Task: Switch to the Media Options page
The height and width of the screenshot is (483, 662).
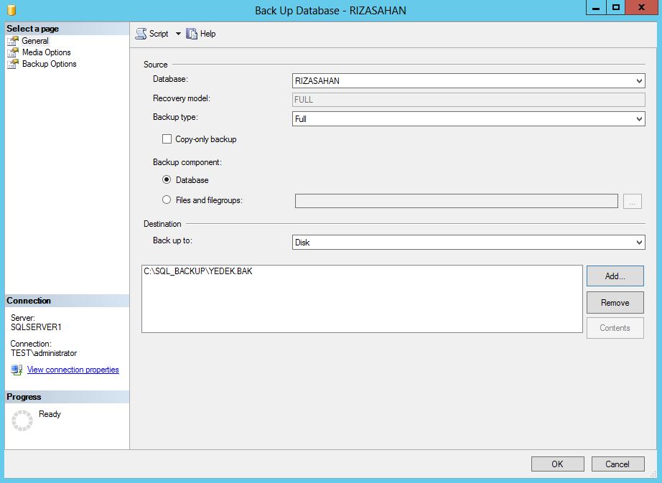Action: click(x=46, y=52)
